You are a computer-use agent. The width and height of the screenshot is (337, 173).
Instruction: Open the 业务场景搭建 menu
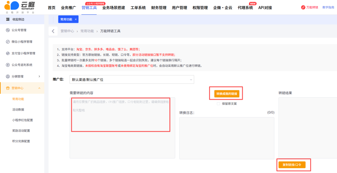[x=114, y=8]
